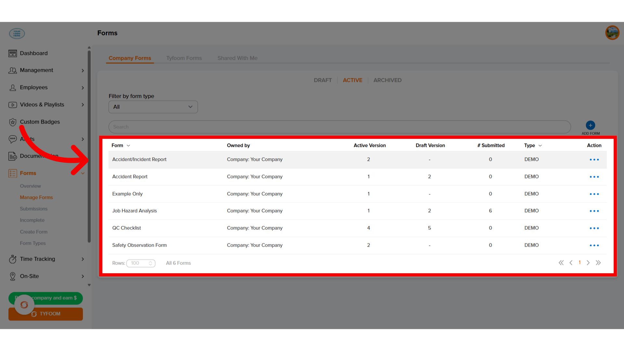Open Create Form submenu link
Screen dimensions: 624x351
click(33, 232)
